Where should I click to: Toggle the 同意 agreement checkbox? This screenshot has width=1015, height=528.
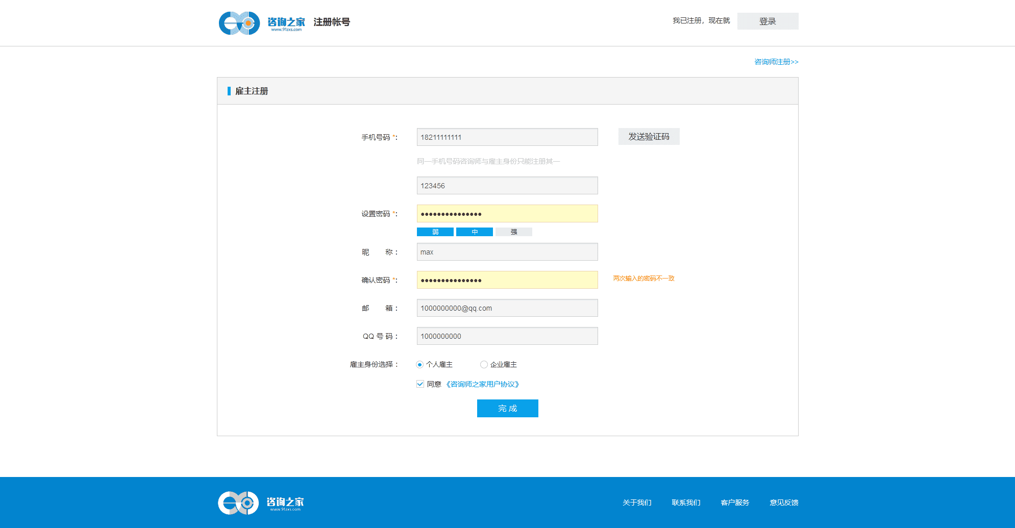click(420, 384)
